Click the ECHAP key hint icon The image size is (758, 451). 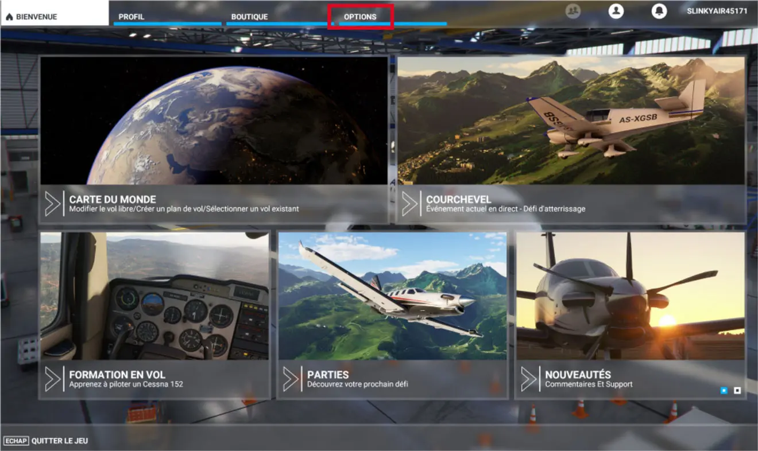coord(16,441)
